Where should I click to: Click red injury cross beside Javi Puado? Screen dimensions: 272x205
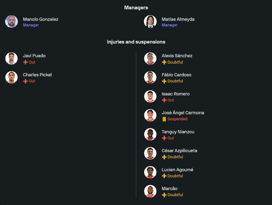(25, 62)
